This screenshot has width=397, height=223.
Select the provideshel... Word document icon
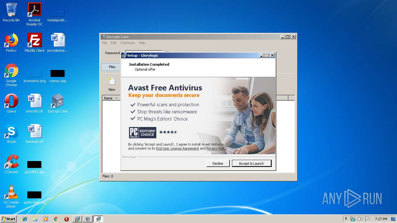(x=58, y=43)
